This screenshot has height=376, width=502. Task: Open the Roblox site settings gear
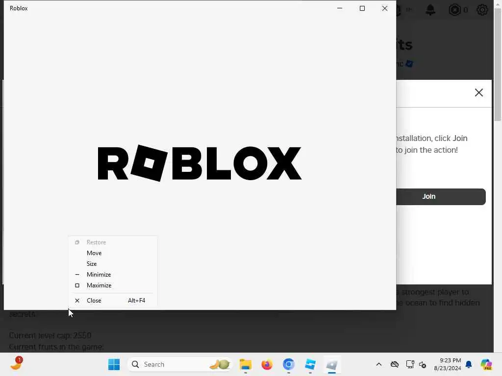click(482, 10)
